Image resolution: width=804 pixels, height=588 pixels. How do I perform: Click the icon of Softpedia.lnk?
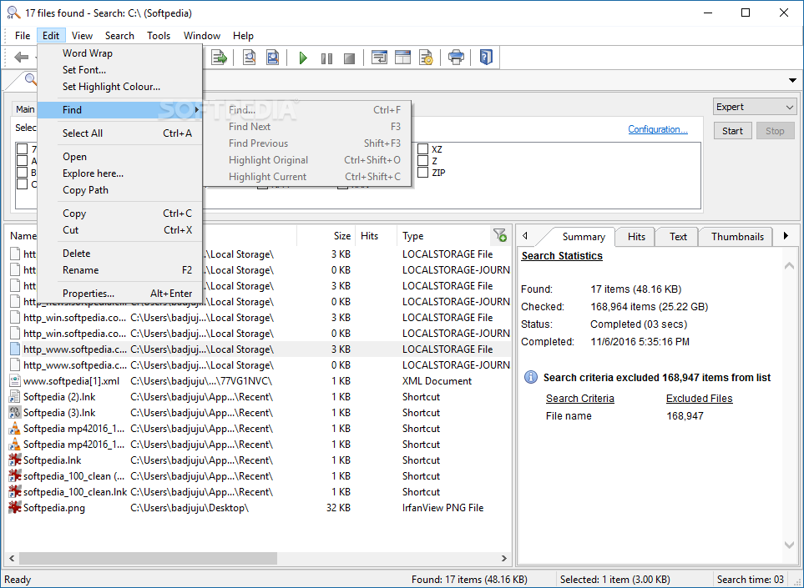(x=15, y=460)
